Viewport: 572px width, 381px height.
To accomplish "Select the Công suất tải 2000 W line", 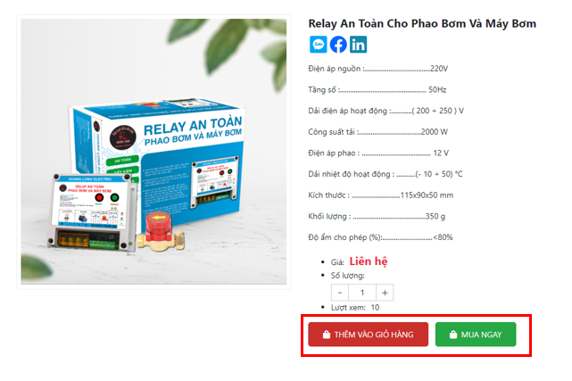I will pos(378,132).
